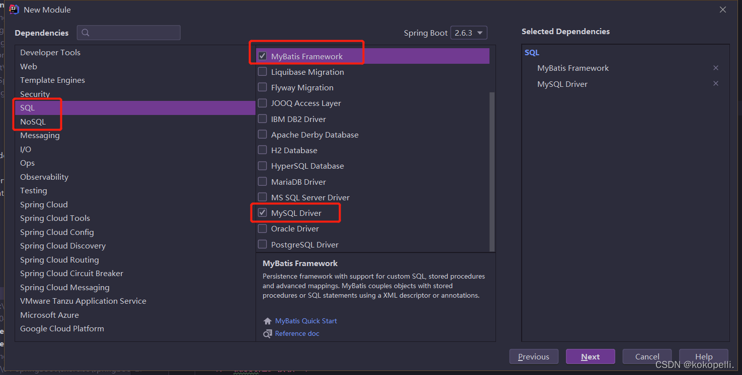Select MySQL Driver in Selected Dependencies
Screen dimensions: 742x375
[x=562, y=84]
